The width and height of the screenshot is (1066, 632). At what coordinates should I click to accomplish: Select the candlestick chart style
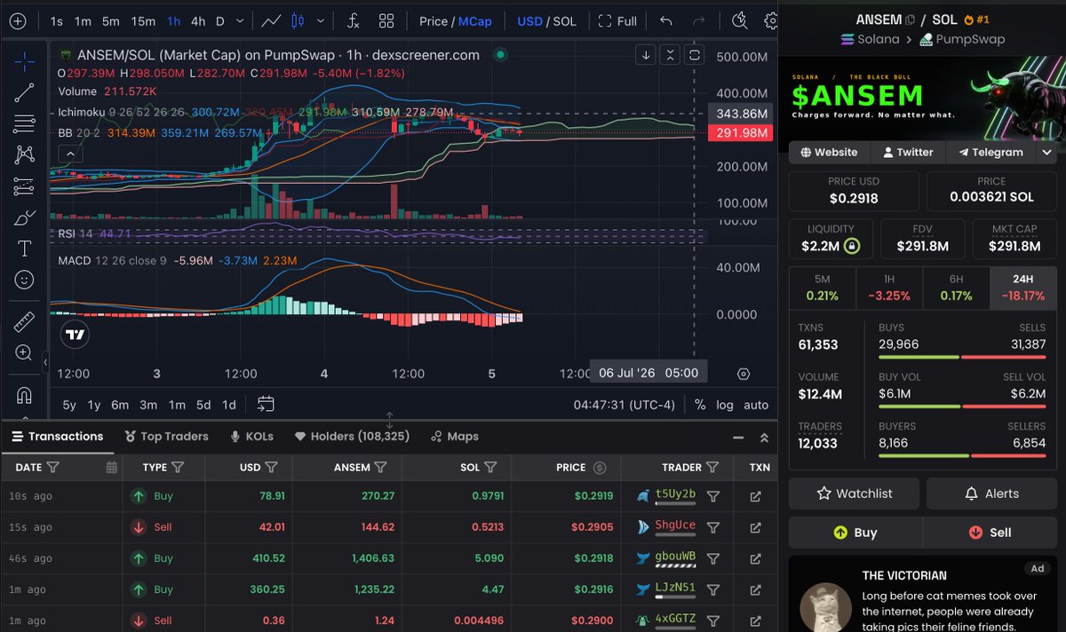point(298,20)
